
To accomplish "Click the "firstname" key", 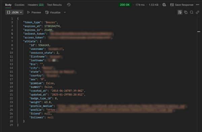I will tap(37, 57).
